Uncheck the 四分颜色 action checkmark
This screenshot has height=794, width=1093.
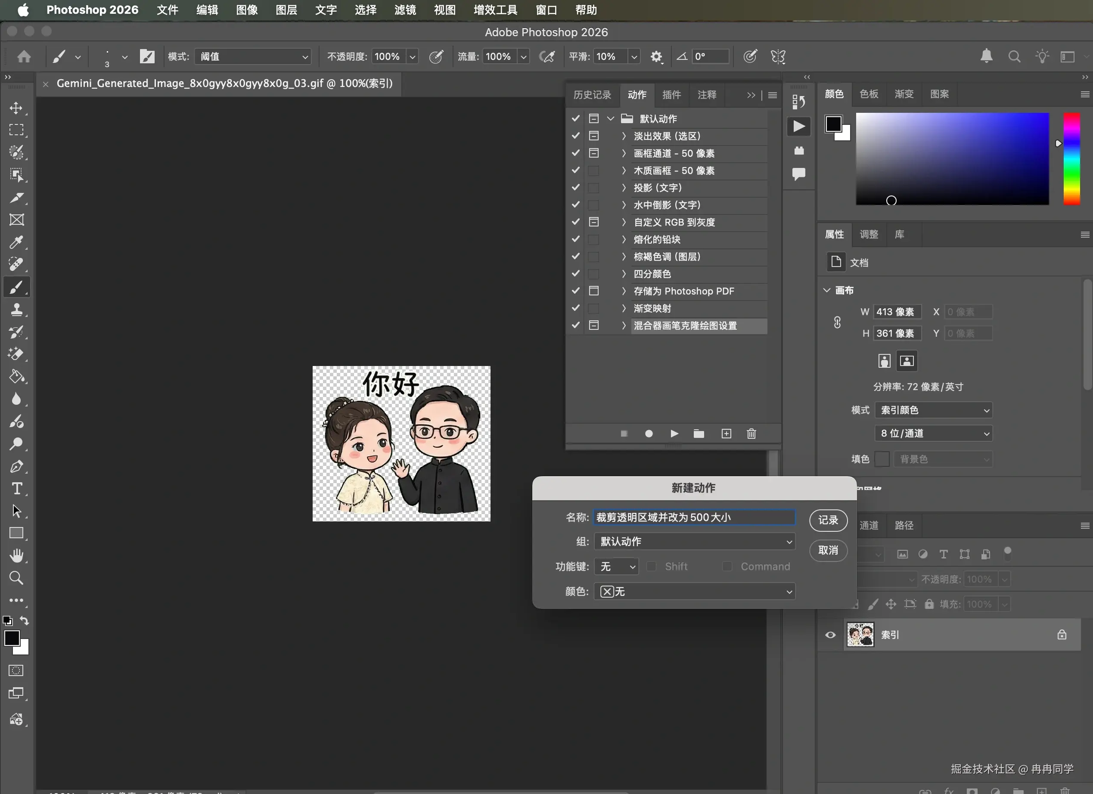click(x=575, y=274)
